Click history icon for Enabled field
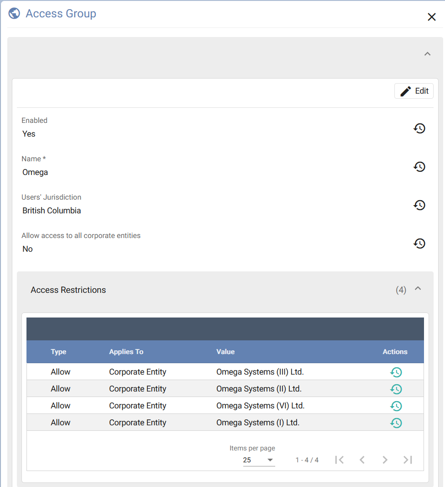The width and height of the screenshot is (445, 487). pos(419,128)
